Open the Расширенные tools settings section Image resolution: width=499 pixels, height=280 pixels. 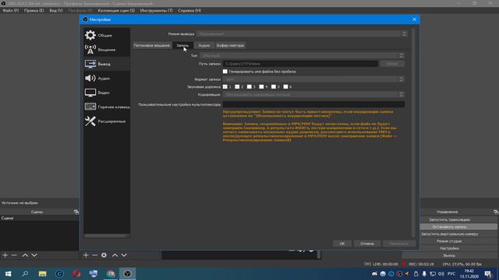click(90, 121)
